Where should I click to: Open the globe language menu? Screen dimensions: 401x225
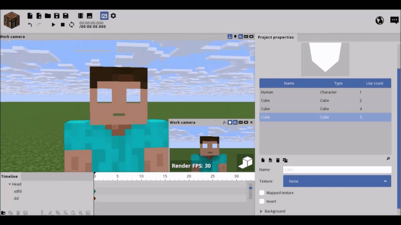click(x=379, y=20)
